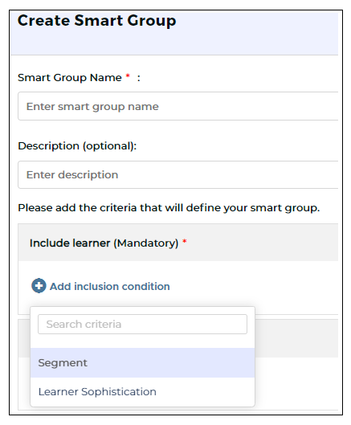Focus the Enter description text field
The width and height of the screenshot is (351, 425).
[178, 174]
